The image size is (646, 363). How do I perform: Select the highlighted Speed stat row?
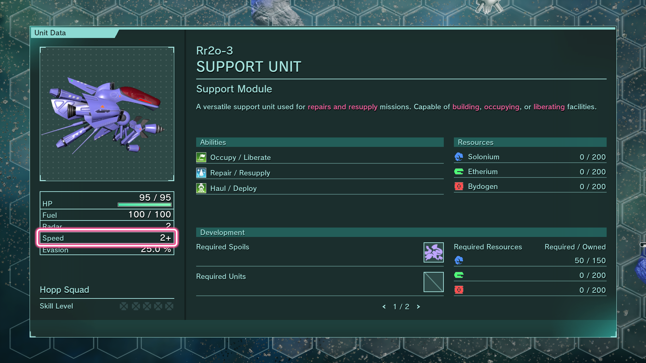click(107, 238)
